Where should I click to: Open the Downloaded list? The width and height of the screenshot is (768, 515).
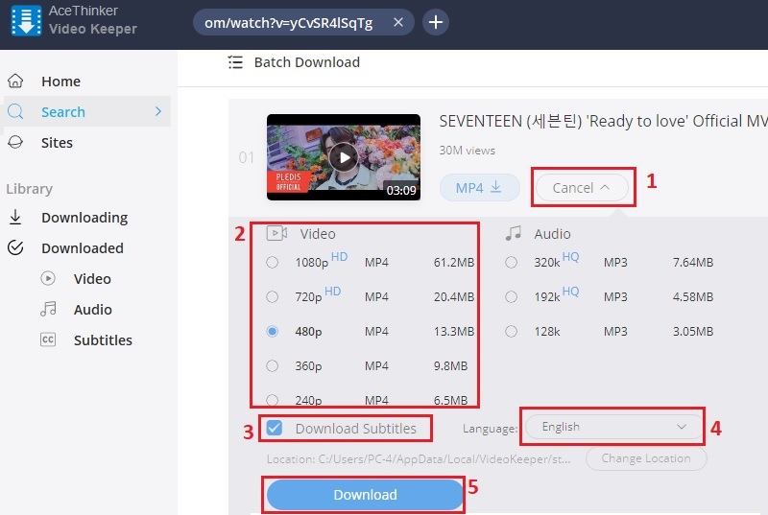click(83, 248)
